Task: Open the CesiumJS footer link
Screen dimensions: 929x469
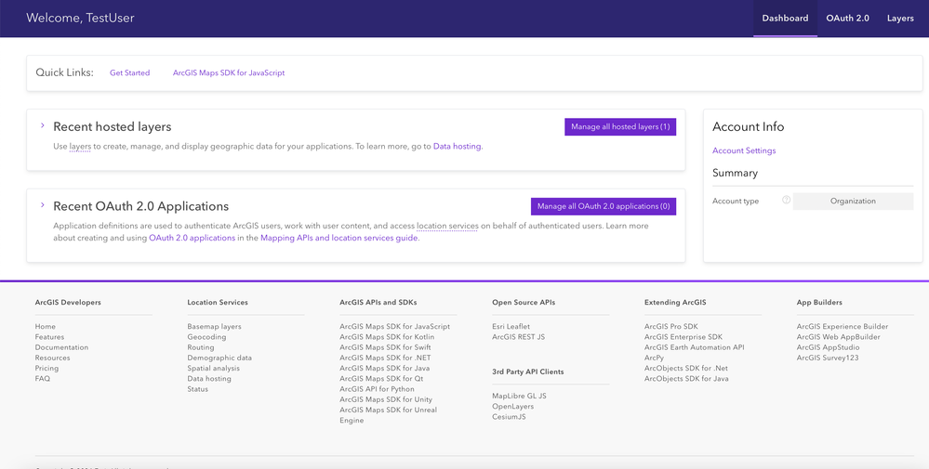Action: click(509, 417)
